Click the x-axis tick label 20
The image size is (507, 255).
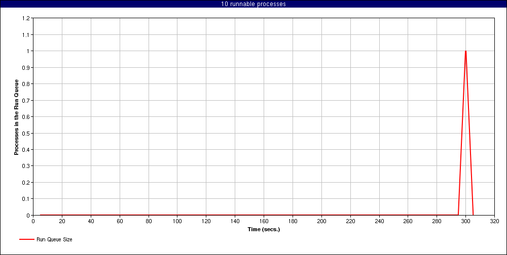click(62, 221)
